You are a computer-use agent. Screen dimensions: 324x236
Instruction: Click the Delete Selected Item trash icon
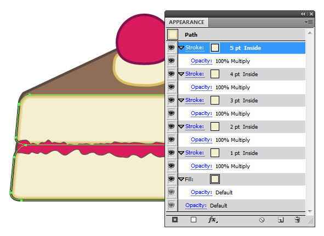[x=297, y=220]
